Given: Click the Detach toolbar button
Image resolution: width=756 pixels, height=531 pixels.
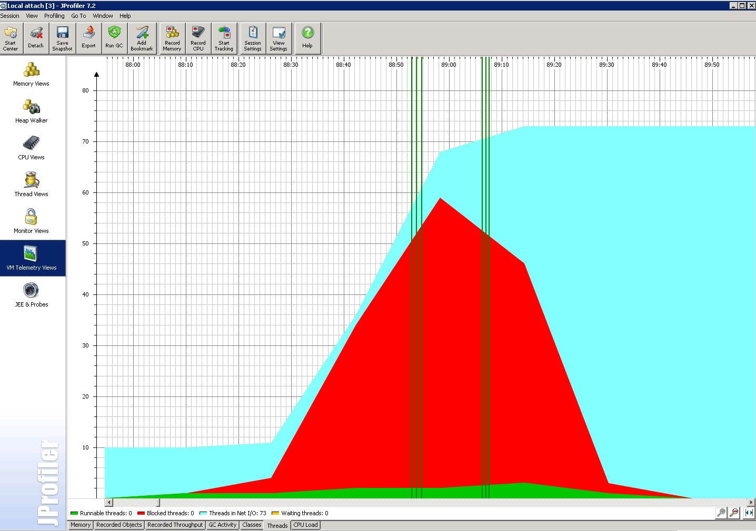Looking at the screenshot, I should pyautogui.click(x=36, y=38).
